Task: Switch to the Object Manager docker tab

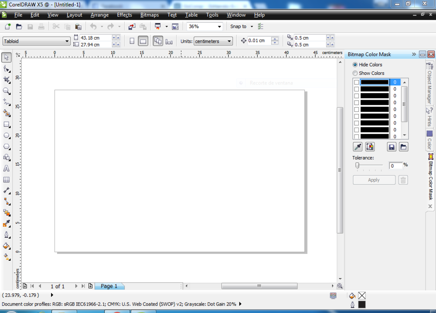Action: (x=429, y=83)
